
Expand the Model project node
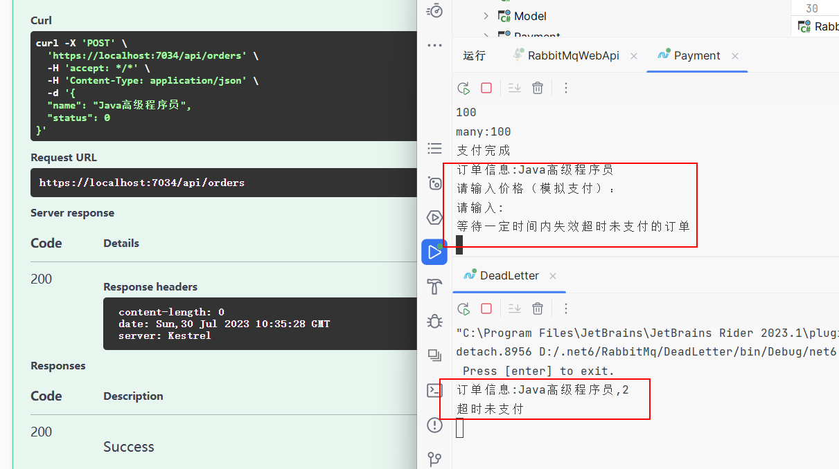pyautogui.click(x=486, y=16)
